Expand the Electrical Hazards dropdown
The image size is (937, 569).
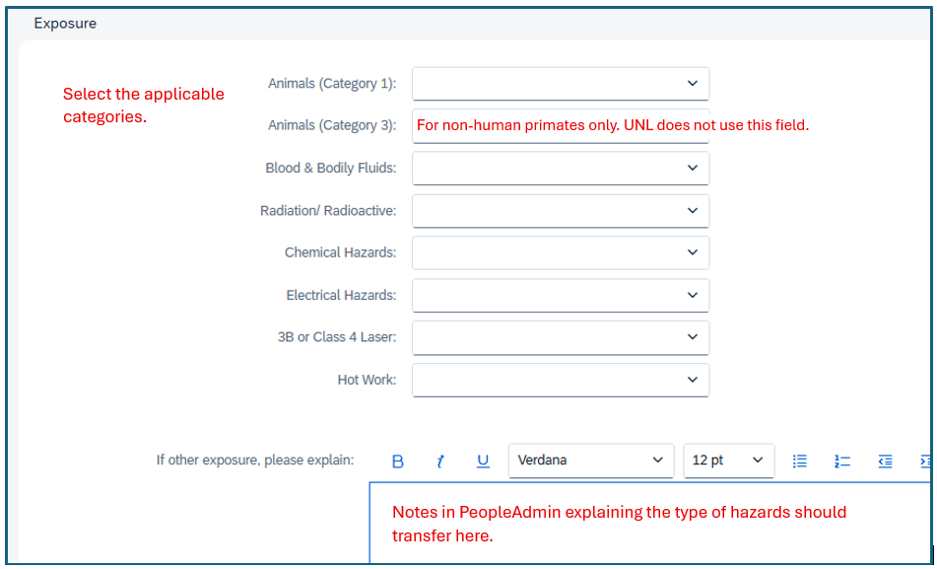pyautogui.click(x=561, y=295)
